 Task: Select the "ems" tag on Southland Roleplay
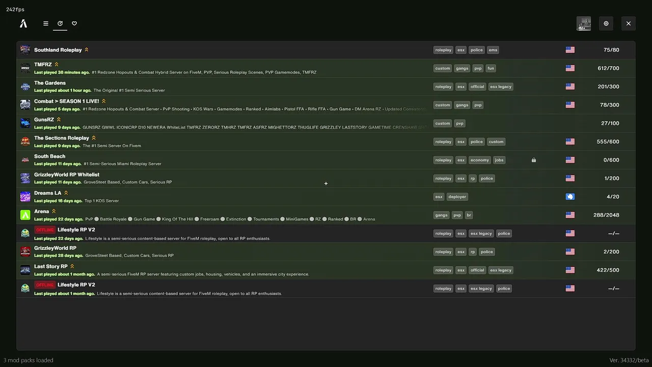click(x=493, y=50)
